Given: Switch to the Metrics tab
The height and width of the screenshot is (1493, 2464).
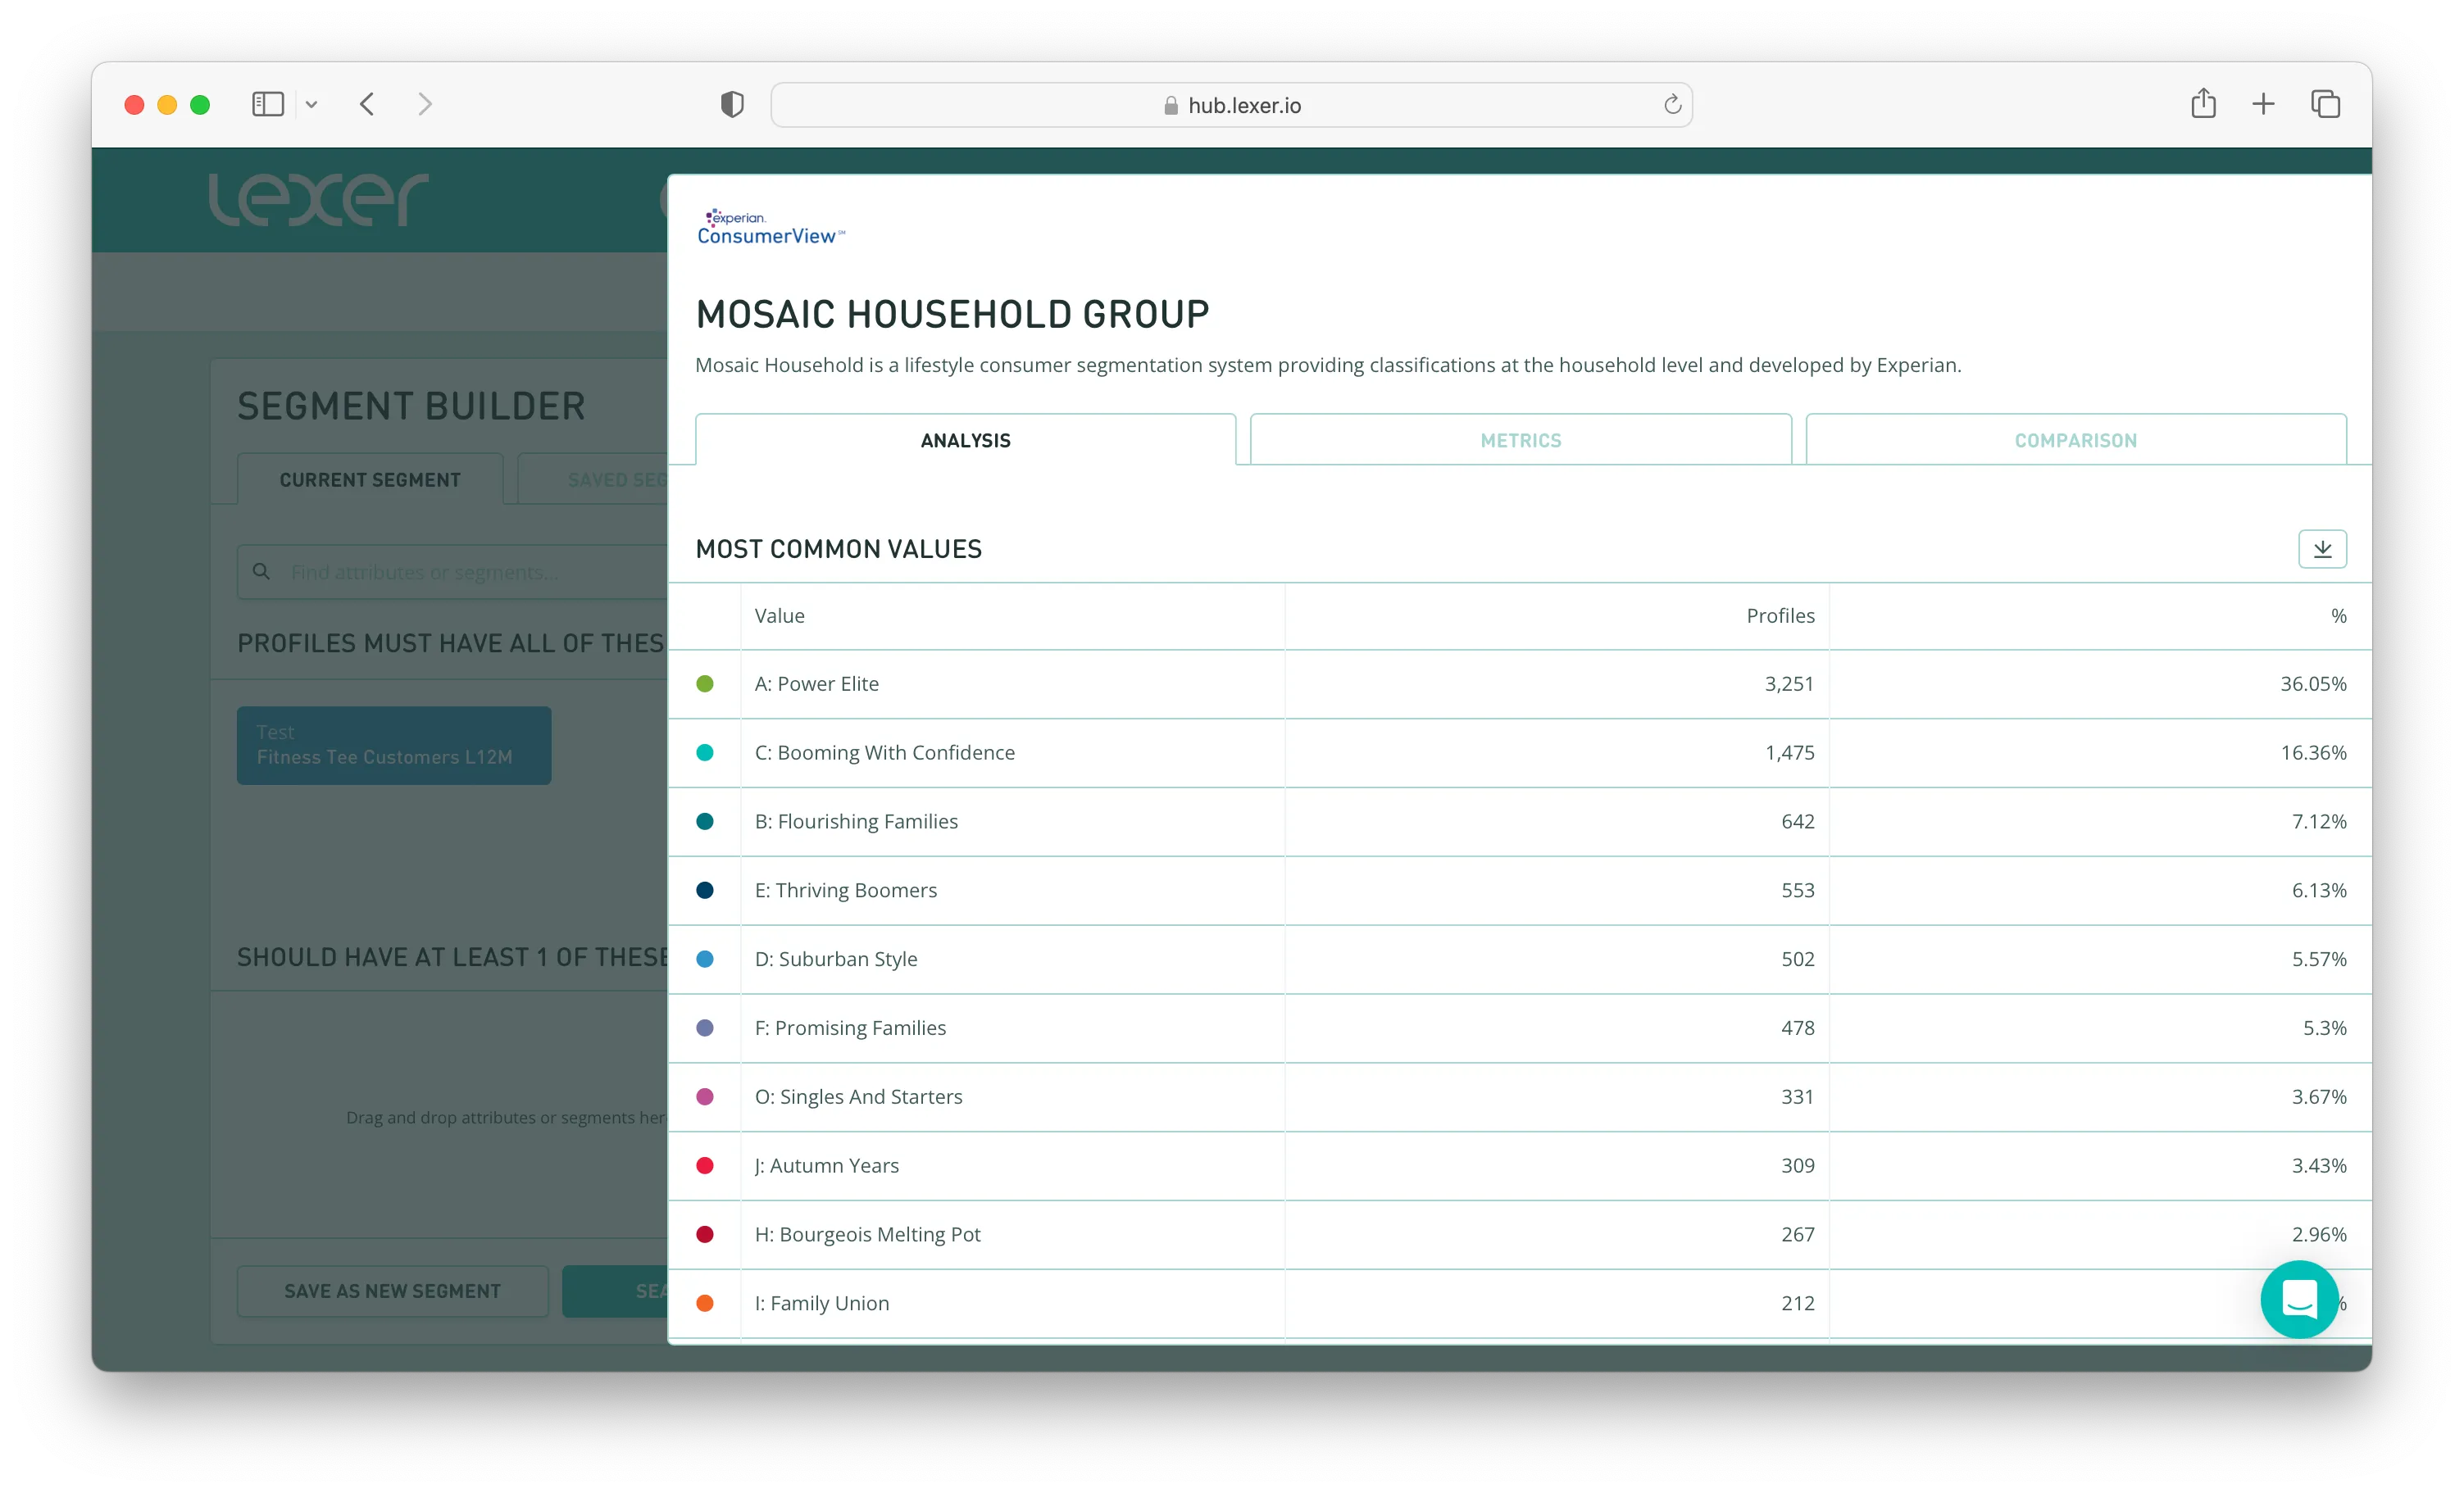Looking at the screenshot, I should tap(1520, 440).
